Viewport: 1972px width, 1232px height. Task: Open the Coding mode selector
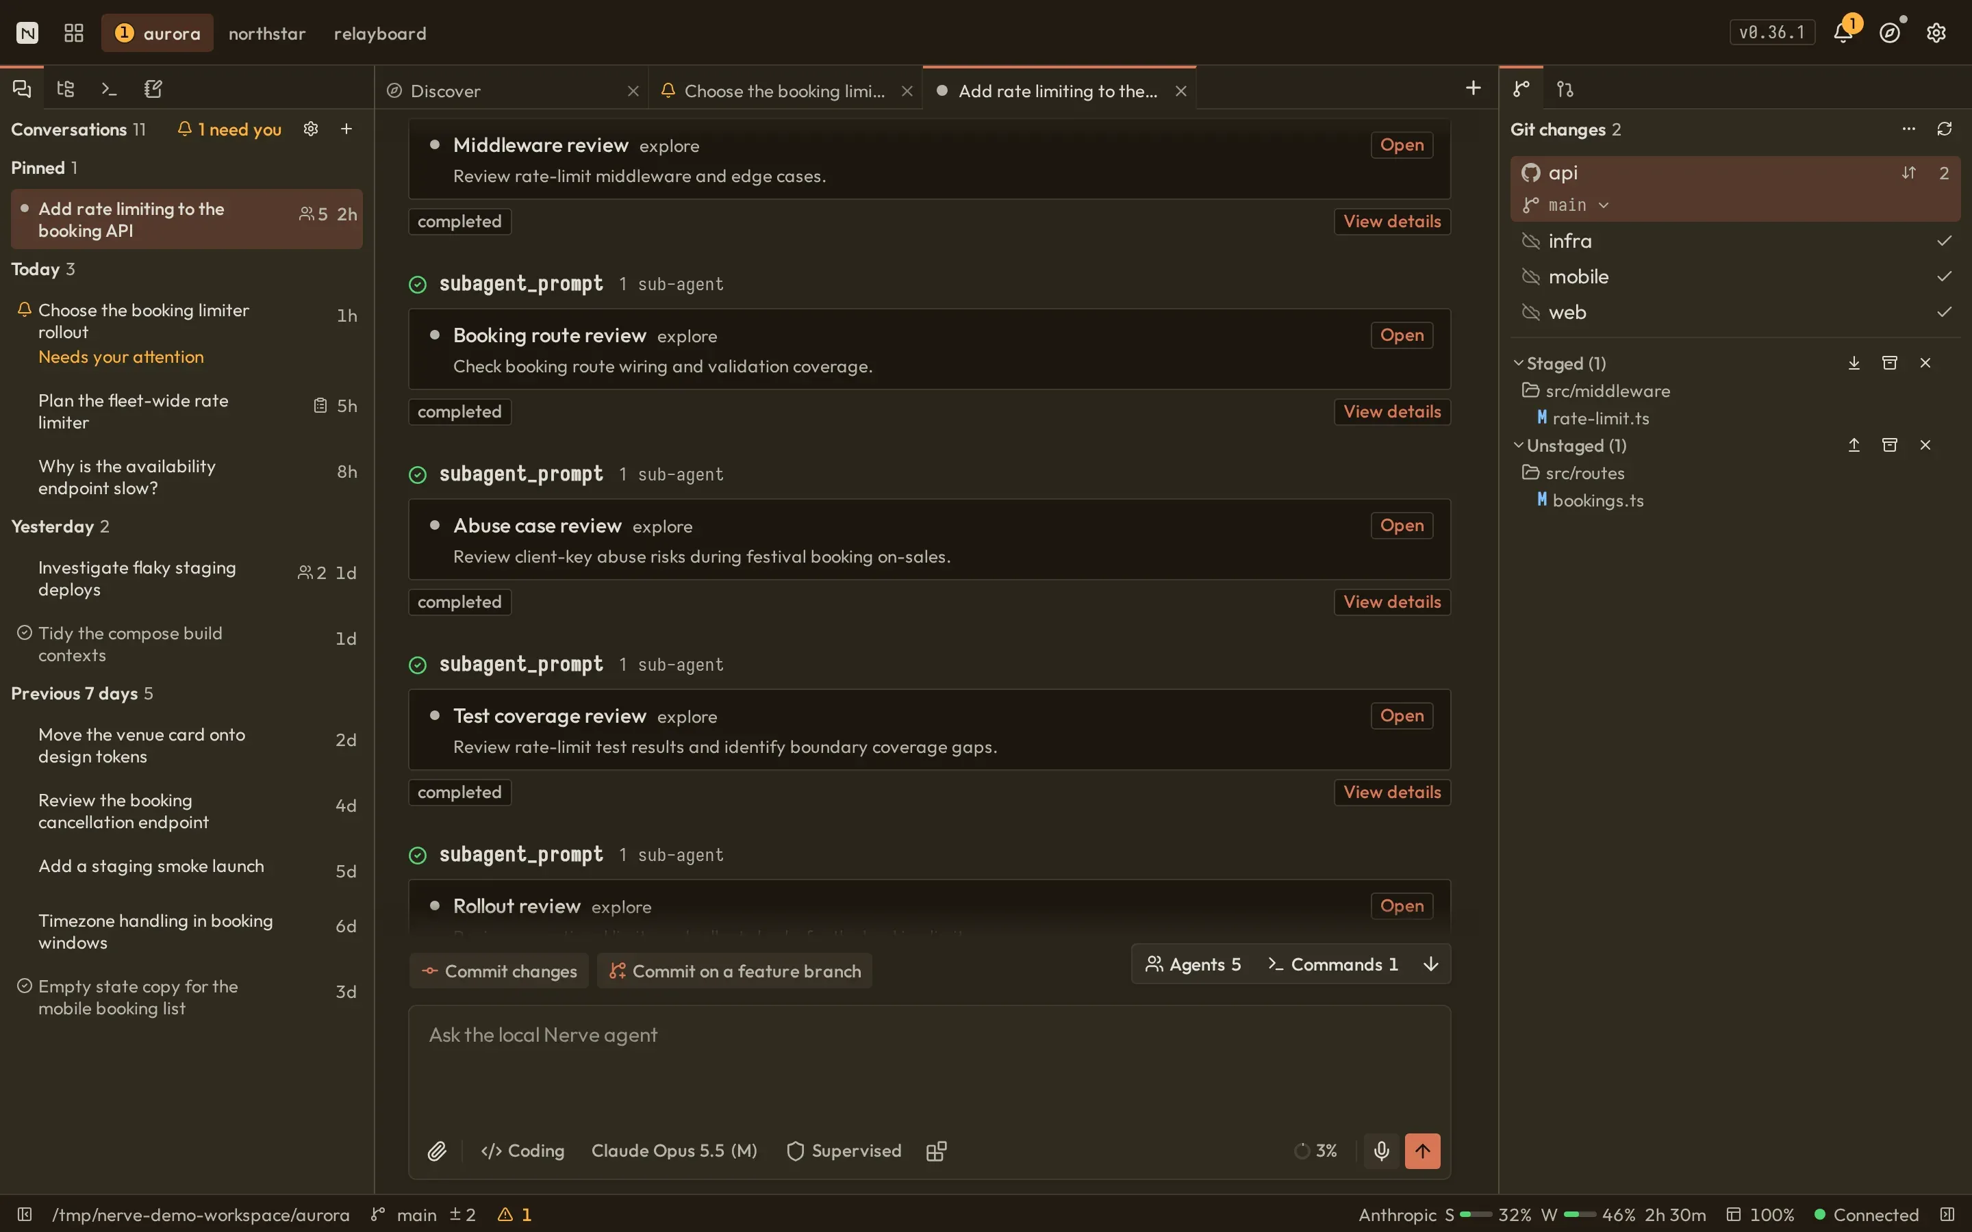tap(523, 1151)
